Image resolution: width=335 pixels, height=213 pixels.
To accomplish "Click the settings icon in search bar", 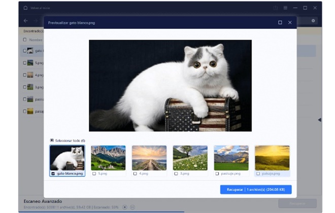I will coord(313,21).
